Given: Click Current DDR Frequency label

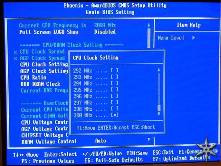Looking at the screenshot, I should pyautogui.click(x=45, y=91).
